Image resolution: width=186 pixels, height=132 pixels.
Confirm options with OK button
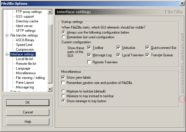click(x=28, y=103)
